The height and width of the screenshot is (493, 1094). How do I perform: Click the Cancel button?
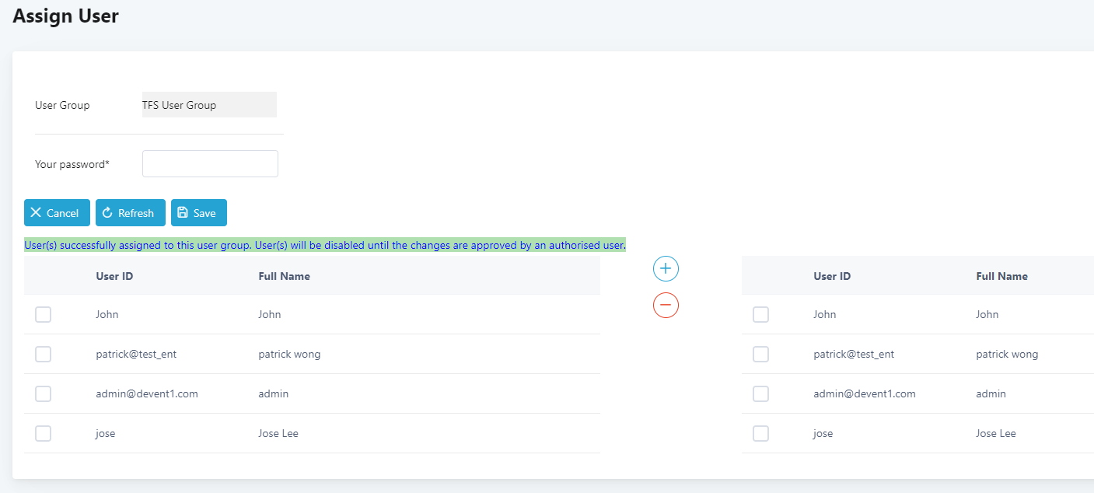click(x=57, y=213)
